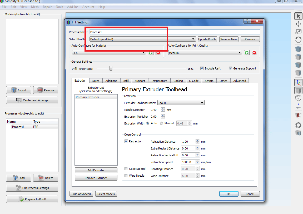The width and height of the screenshot is (303, 214).
Task: Remove the PLA material using red minus
Action: (158, 53)
